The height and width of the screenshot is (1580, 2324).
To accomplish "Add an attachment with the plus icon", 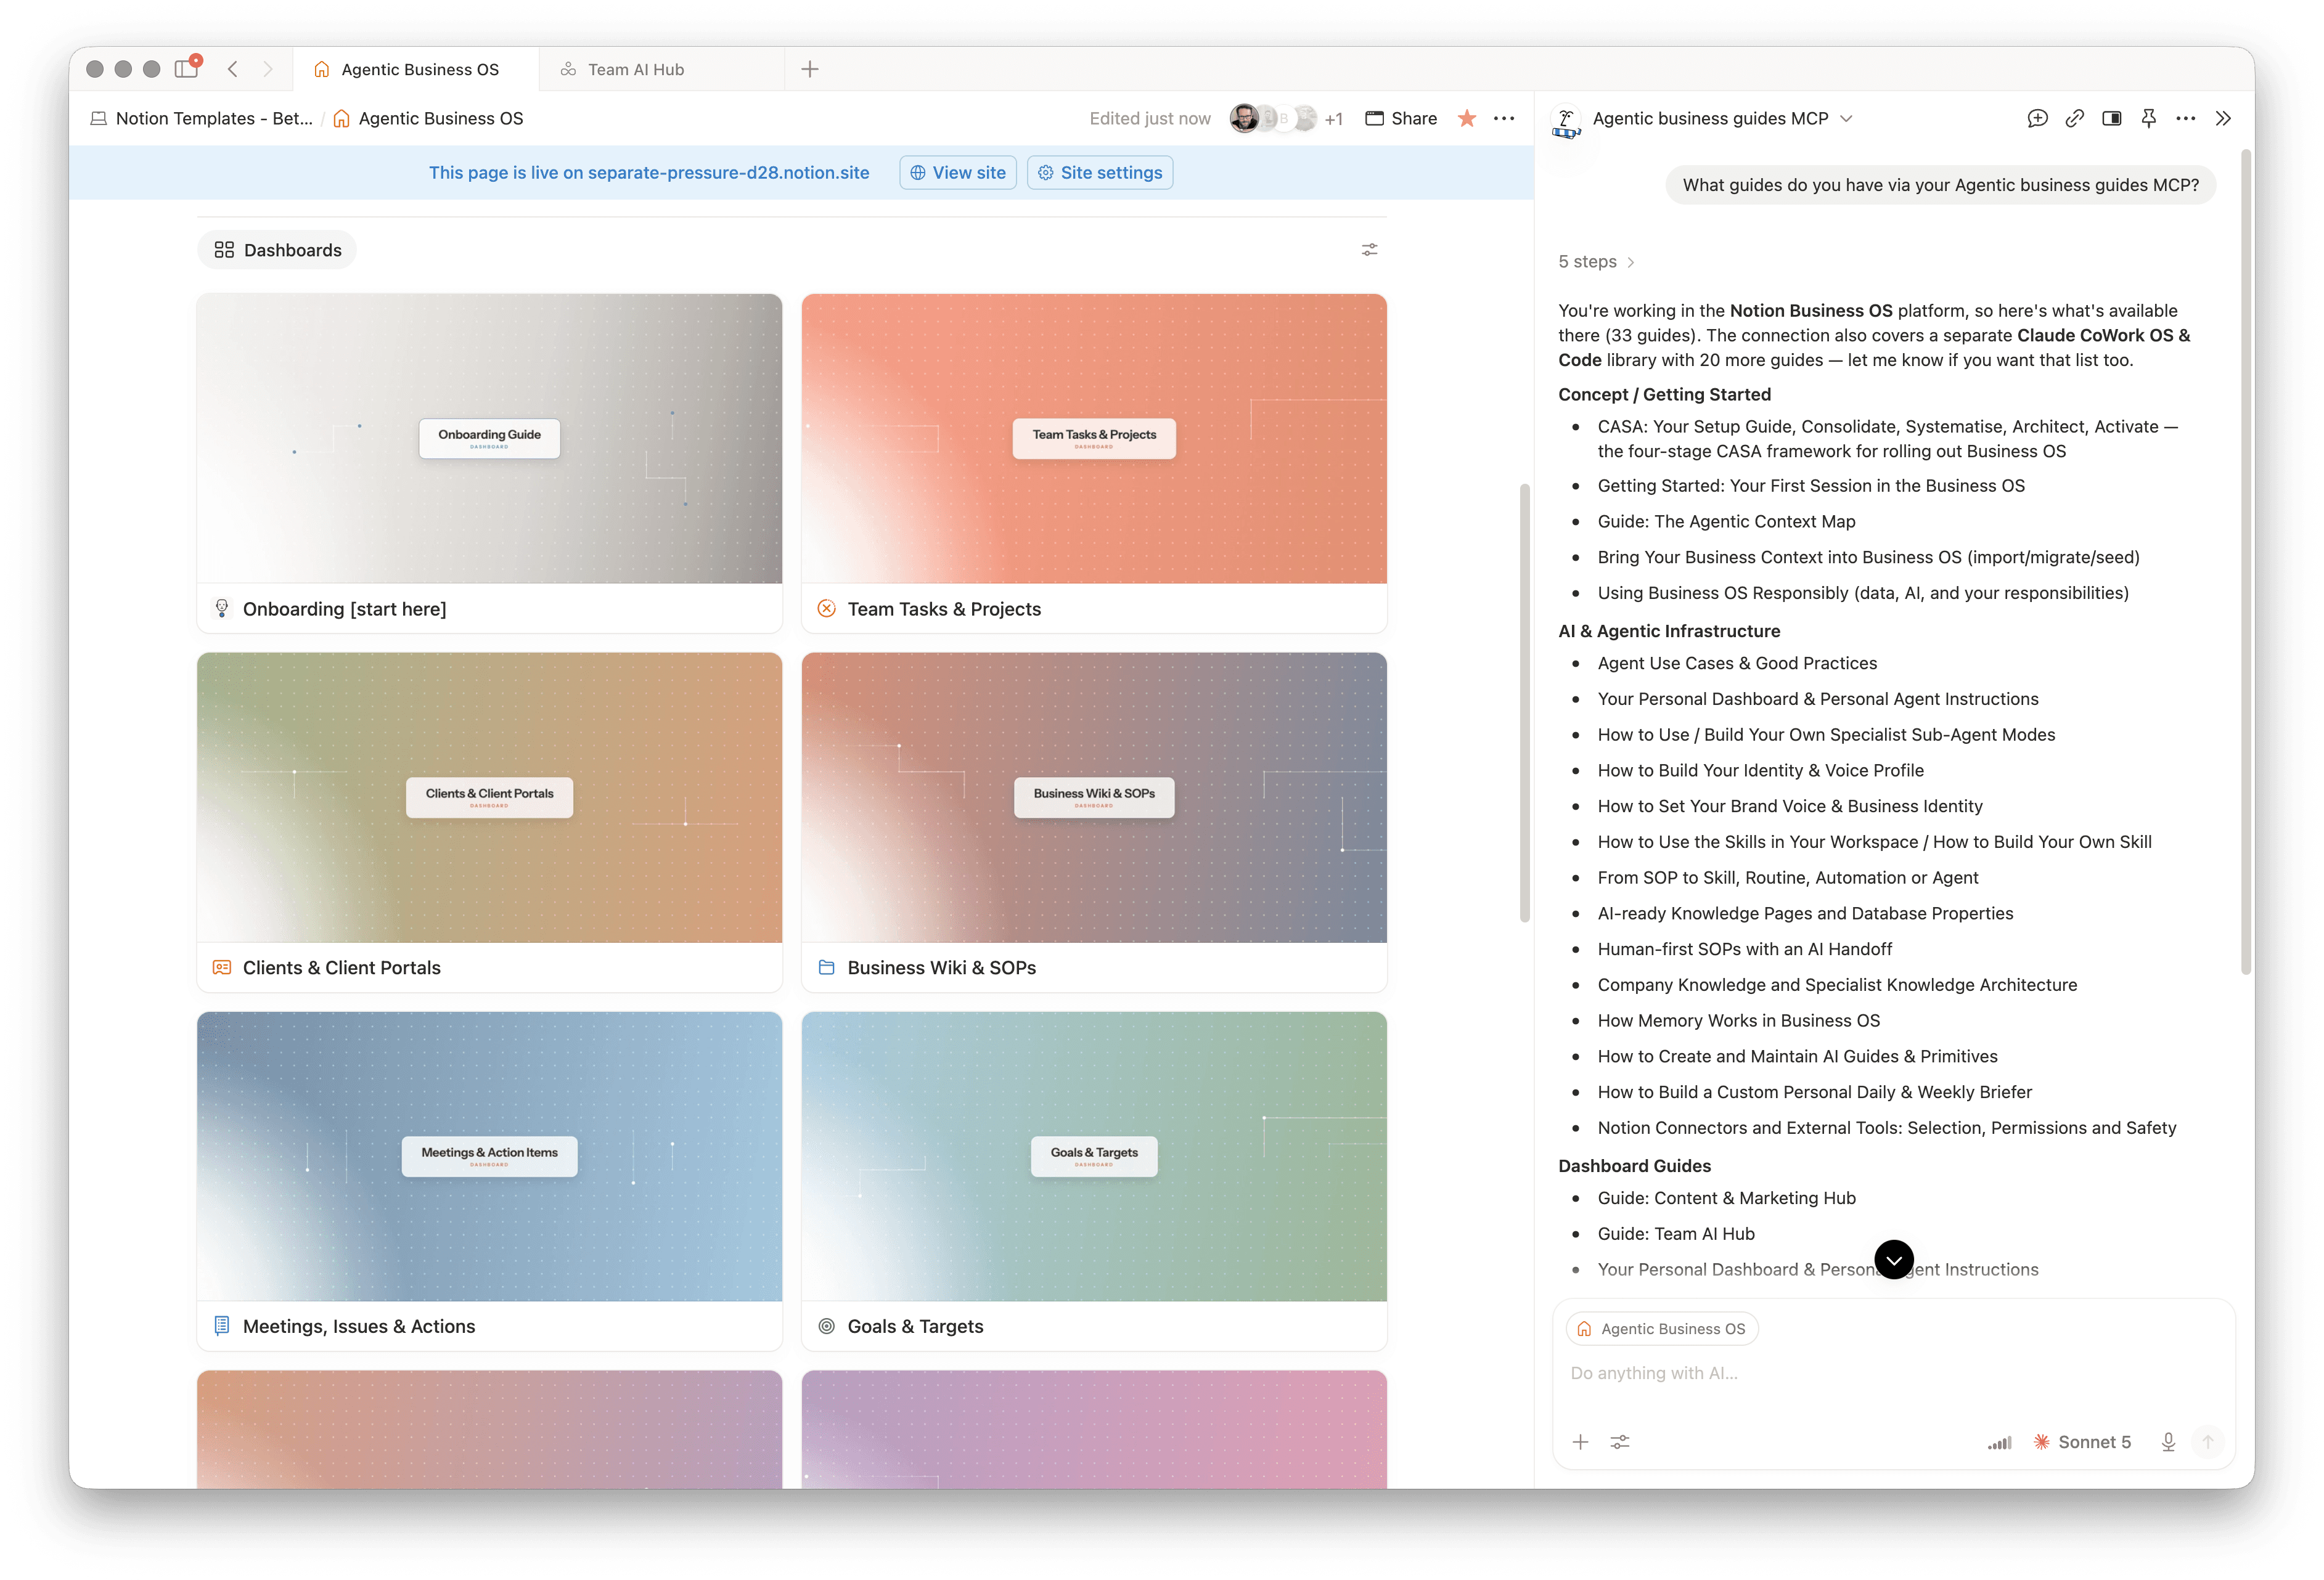I will point(1580,1442).
